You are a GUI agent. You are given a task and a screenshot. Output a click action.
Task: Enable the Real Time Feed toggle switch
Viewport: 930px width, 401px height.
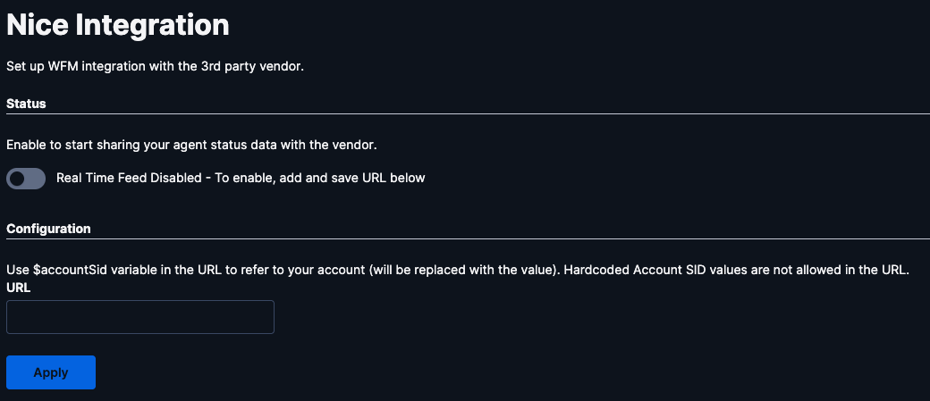26,179
